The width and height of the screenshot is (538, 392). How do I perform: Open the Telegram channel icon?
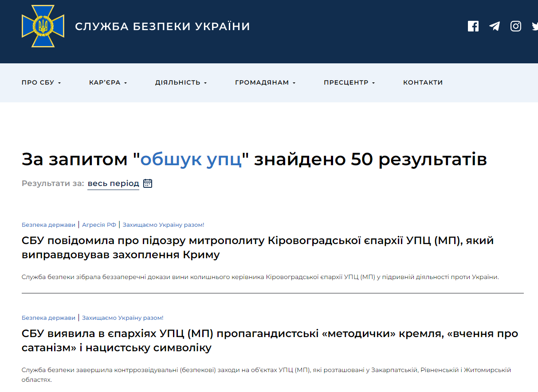click(495, 26)
